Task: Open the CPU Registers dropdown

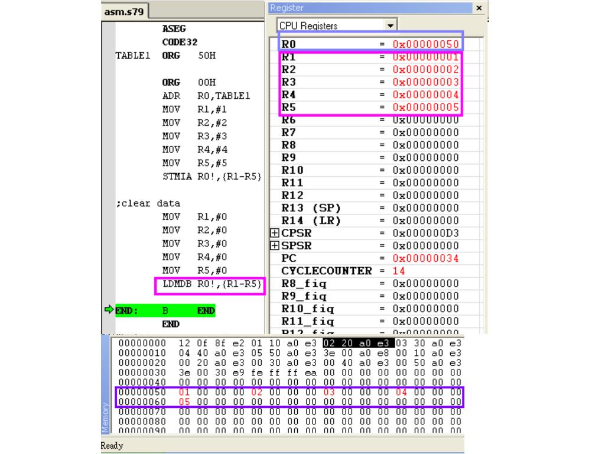Action: point(389,26)
